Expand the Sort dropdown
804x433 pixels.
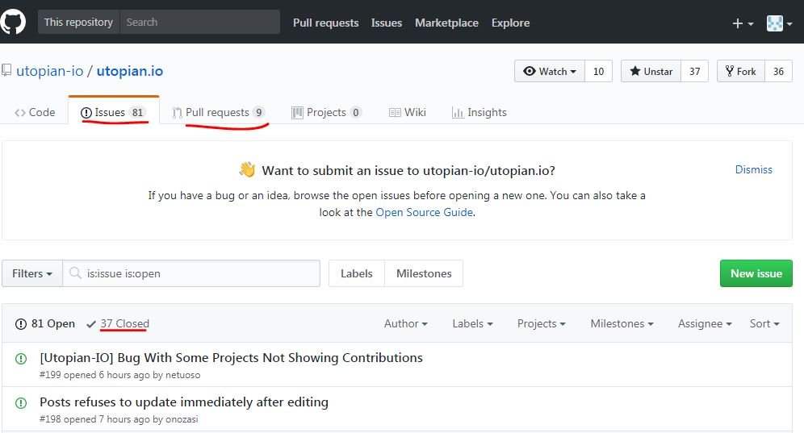(764, 324)
